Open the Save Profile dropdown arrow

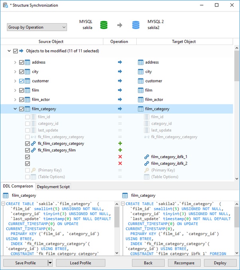(50, 263)
